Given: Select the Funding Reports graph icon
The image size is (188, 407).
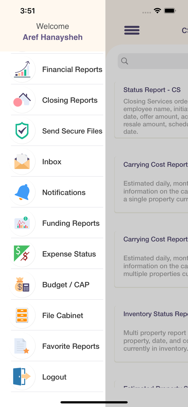Looking at the screenshot, I should tap(22, 223).
